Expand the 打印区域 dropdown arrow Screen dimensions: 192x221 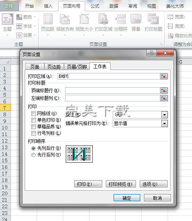click(103, 35)
